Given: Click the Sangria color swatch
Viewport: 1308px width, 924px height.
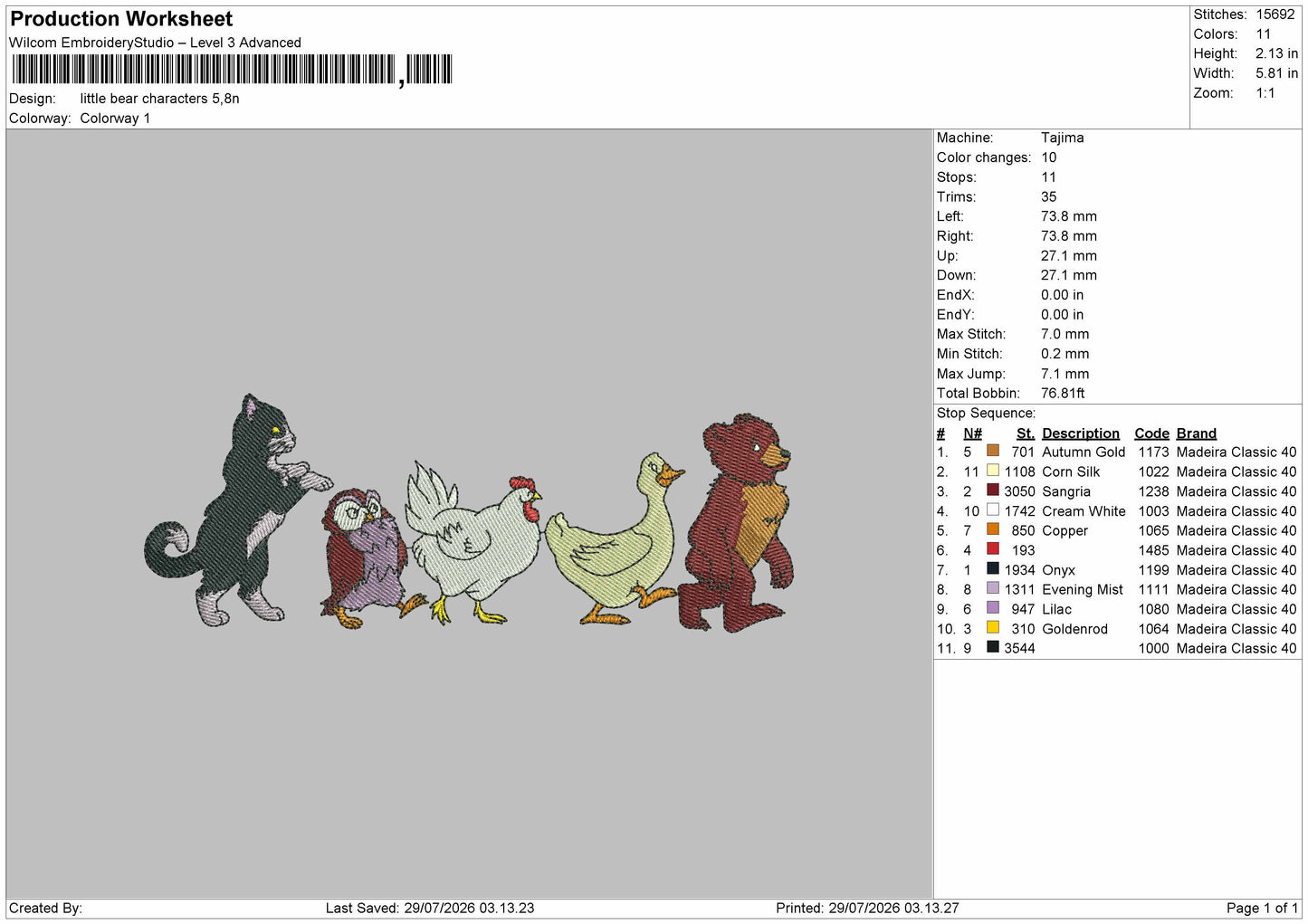Looking at the screenshot, I should point(993,491).
